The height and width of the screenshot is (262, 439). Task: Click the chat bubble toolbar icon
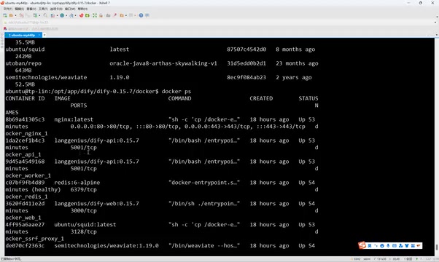point(147,15)
